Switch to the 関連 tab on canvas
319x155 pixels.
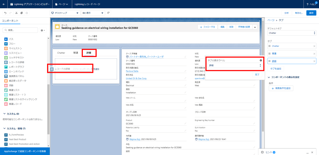click(x=76, y=53)
